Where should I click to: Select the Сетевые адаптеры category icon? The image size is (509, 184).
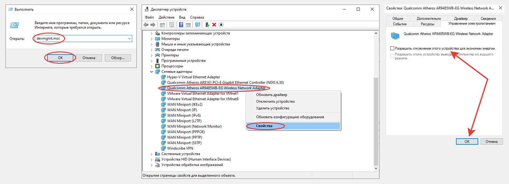(157, 72)
